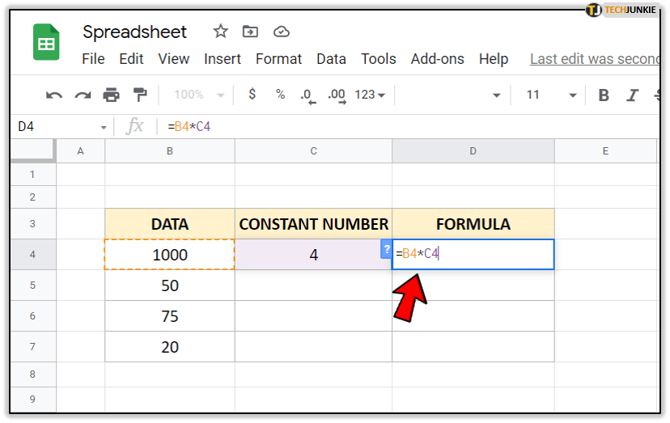
Task: Open the Format menu
Action: [x=278, y=59]
